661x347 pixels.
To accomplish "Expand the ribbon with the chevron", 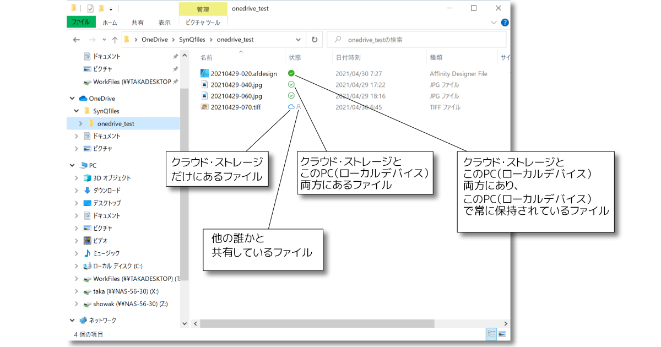I will [x=494, y=23].
